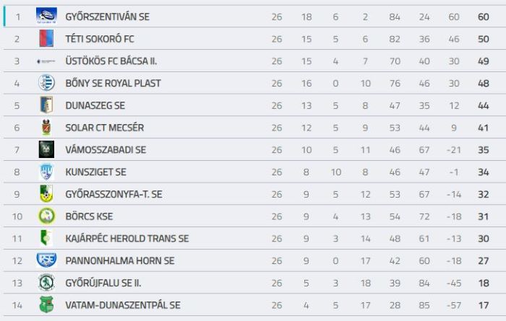
Task: Select the Bőny SE Royal Plast logo
Action: click(x=46, y=83)
